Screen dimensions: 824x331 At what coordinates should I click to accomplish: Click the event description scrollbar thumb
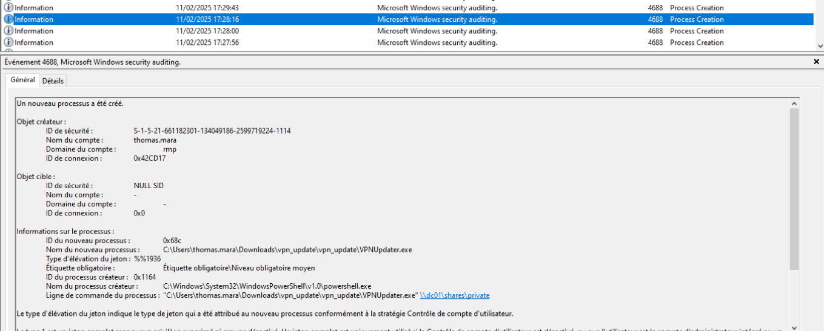pyautogui.click(x=794, y=188)
